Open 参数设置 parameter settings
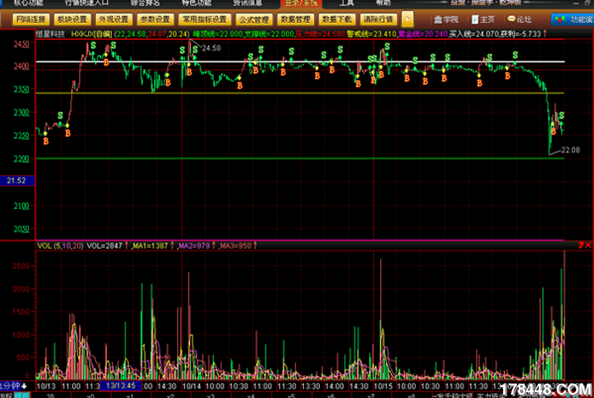This screenshot has width=594, height=398. [154, 18]
